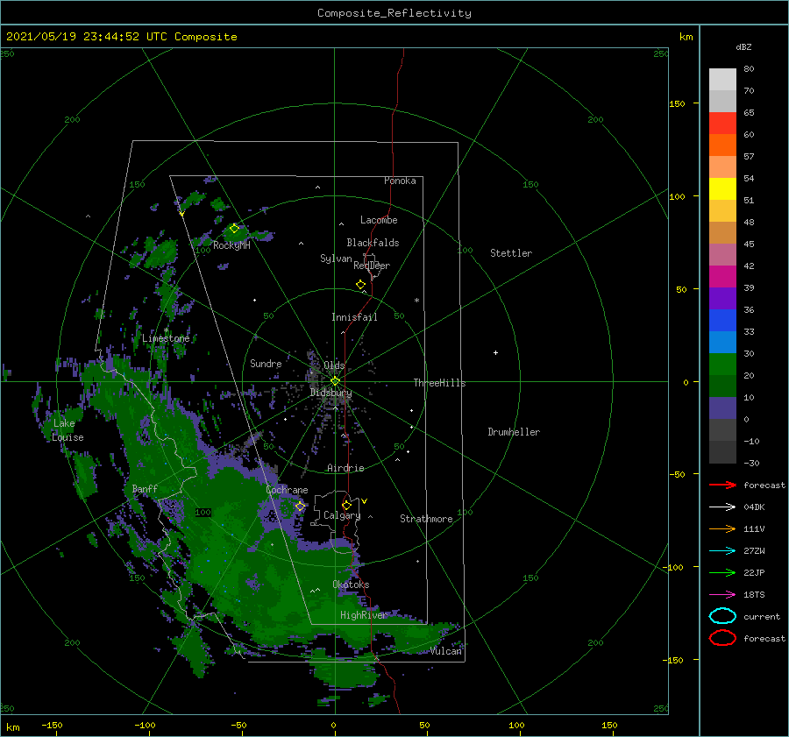
Task: Click the orange 111V arrow in legend
Action: tap(722, 528)
